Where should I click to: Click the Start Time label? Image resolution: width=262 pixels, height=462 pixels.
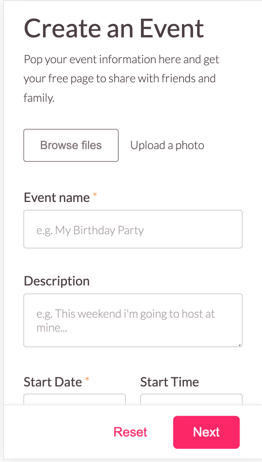pos(169,382)
